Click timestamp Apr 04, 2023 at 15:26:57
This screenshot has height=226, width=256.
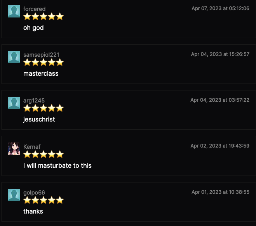tap(220, 54)
